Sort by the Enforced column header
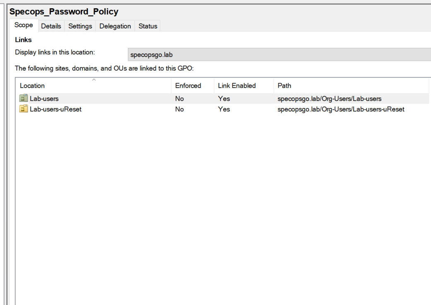 (x=193, y=86)
